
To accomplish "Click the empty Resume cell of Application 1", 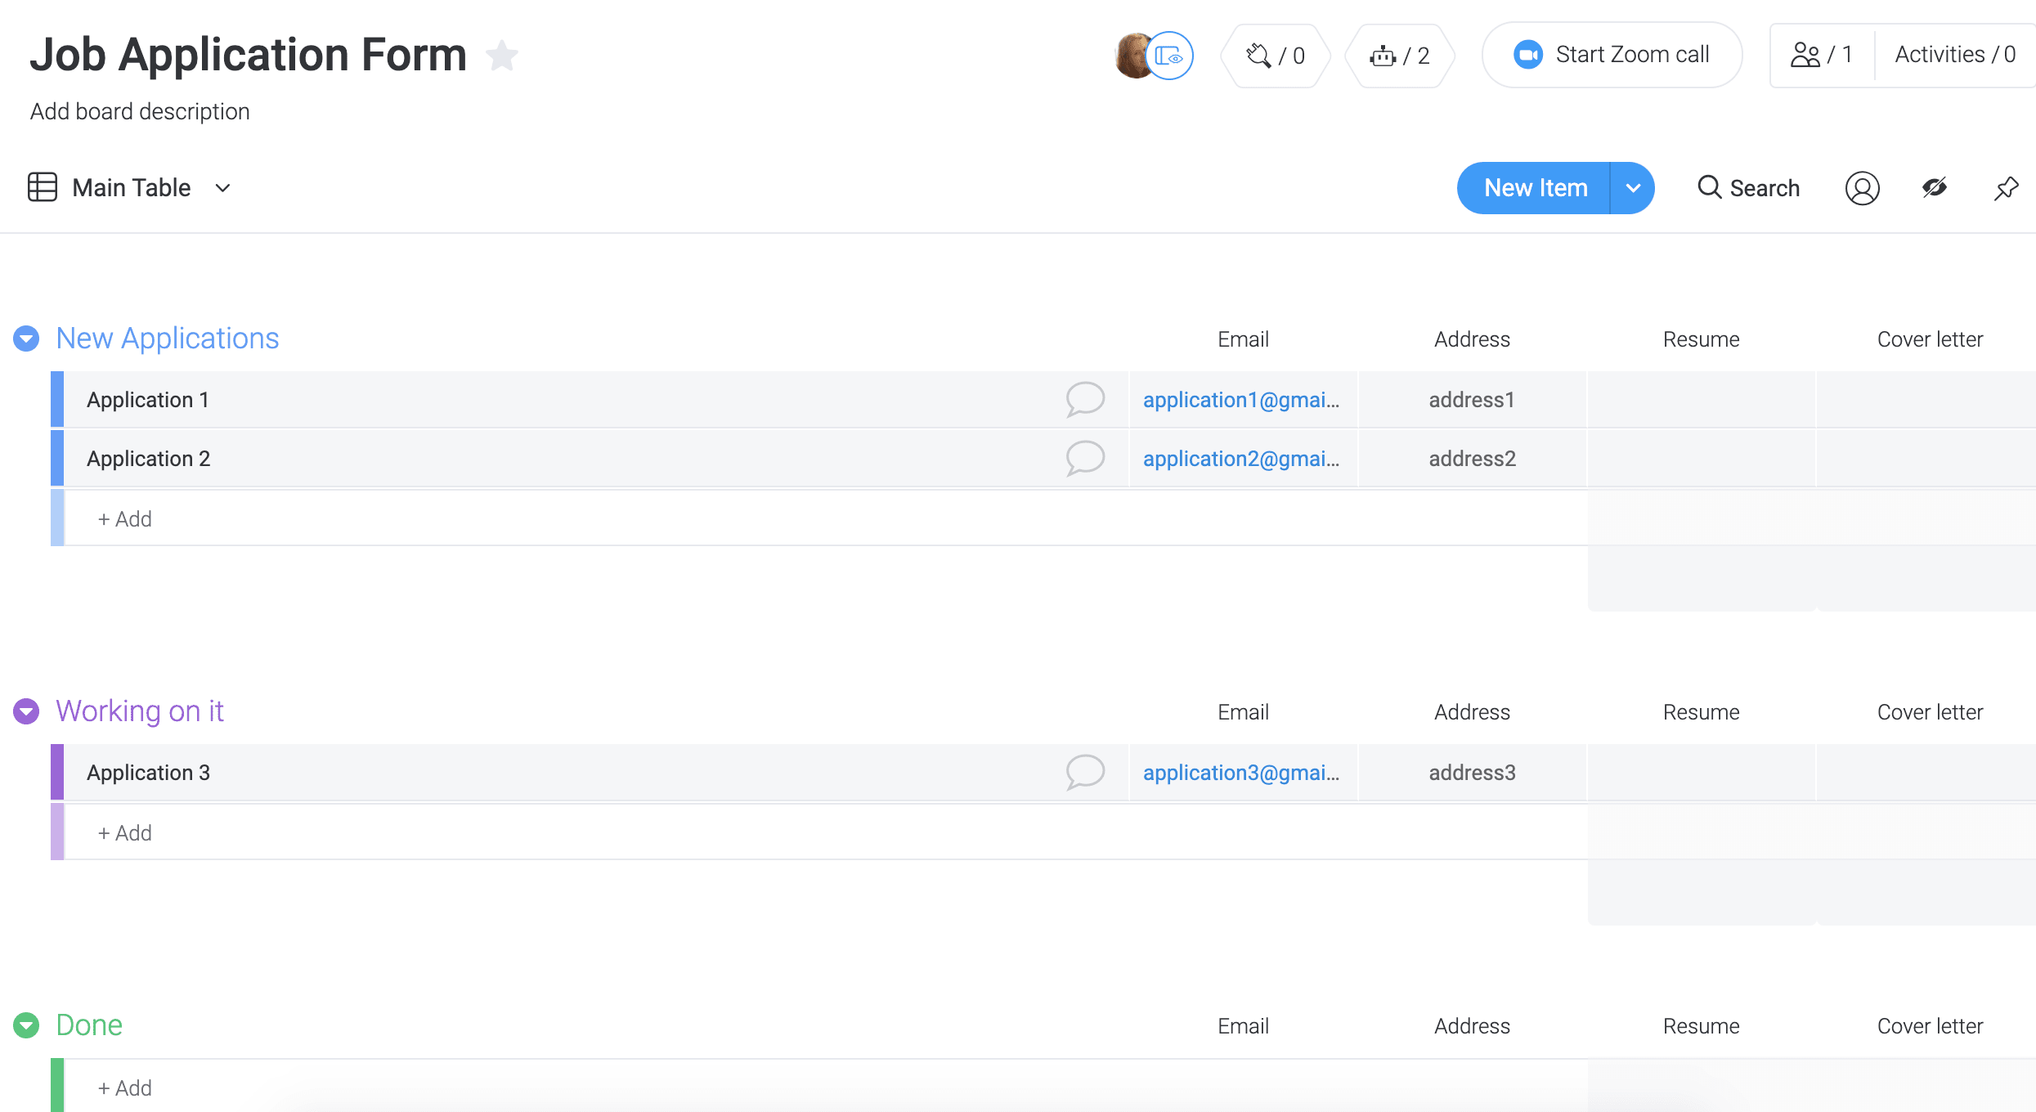I will (x=1702, y=400).
